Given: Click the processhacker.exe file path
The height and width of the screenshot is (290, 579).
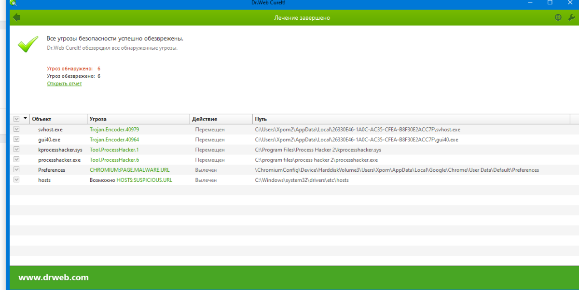Looking at the screenshot, I should (317, 160).
